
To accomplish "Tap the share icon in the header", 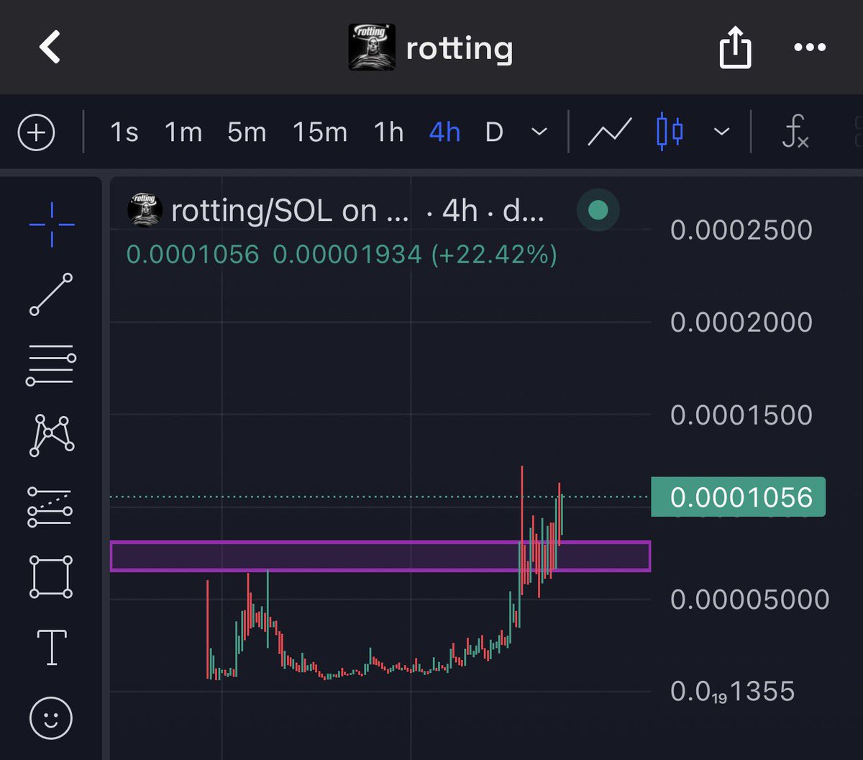I will point(735,47).
